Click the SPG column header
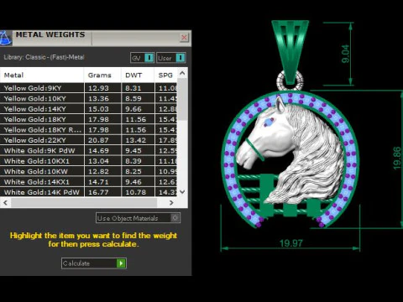The height and width of the screenshot is (302, 403). (165, 75)
